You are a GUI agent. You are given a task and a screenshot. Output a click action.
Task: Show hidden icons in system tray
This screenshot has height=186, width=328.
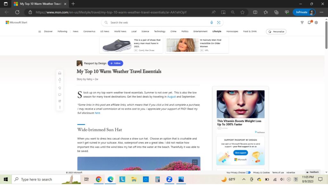pyautogui.click(x=244, y=179)
